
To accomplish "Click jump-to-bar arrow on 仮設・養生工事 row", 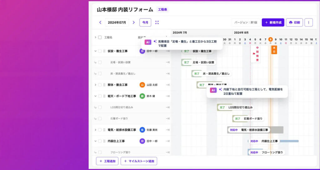I will pos(168,51).
